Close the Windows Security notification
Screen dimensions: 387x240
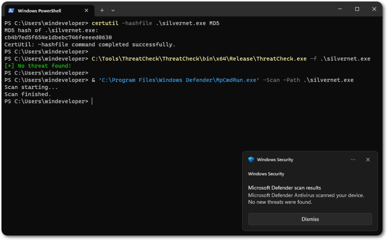tap(368, 160)
